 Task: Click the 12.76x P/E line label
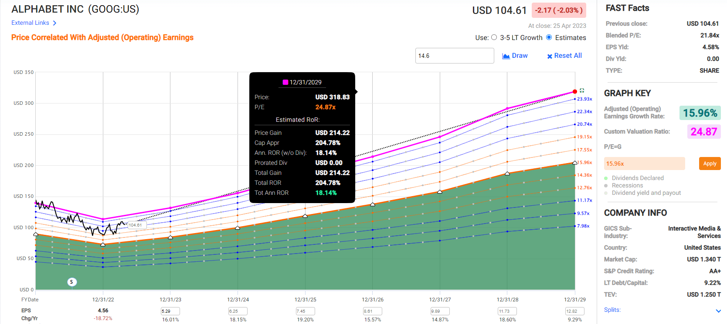point(584,188)
